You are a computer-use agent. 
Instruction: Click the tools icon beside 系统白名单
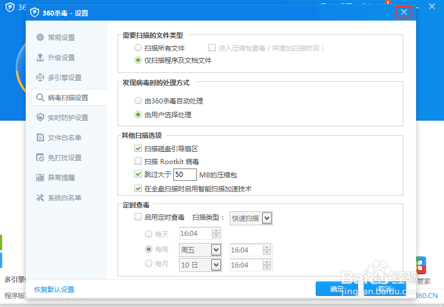click(40, 197)
